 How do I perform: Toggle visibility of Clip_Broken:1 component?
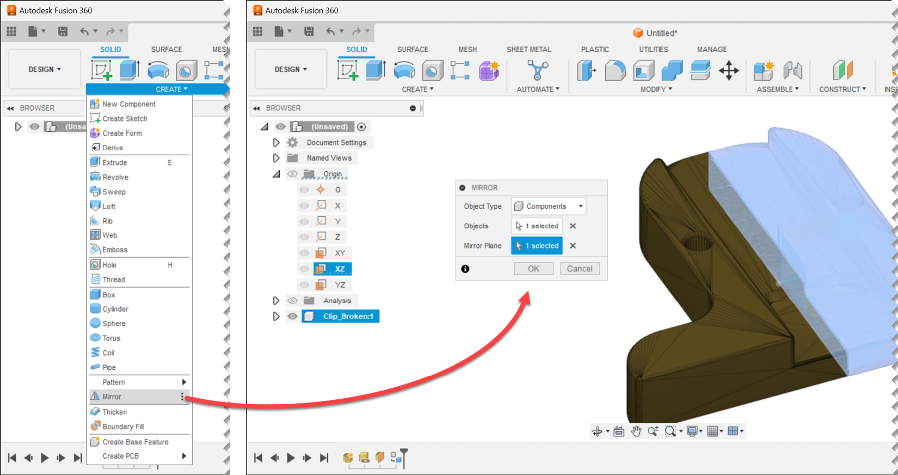pyautogui.click(x=292, y=316)
